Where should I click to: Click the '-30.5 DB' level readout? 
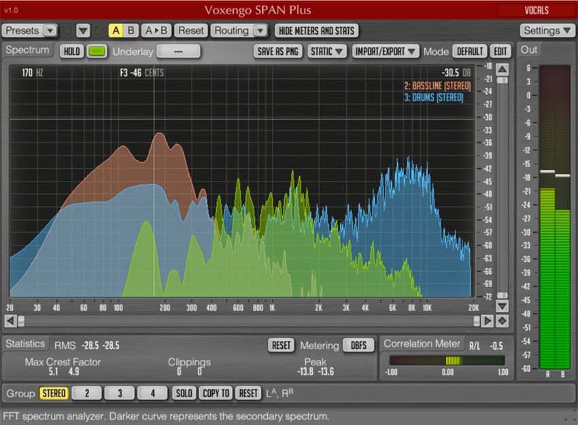(x=456, y=73)
